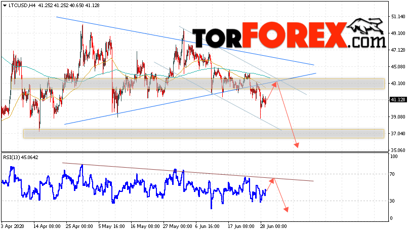Click the RSI scale value 70
Image resolution: width=409 pixels, height=232 pixels.
click(x=392, y=174)
